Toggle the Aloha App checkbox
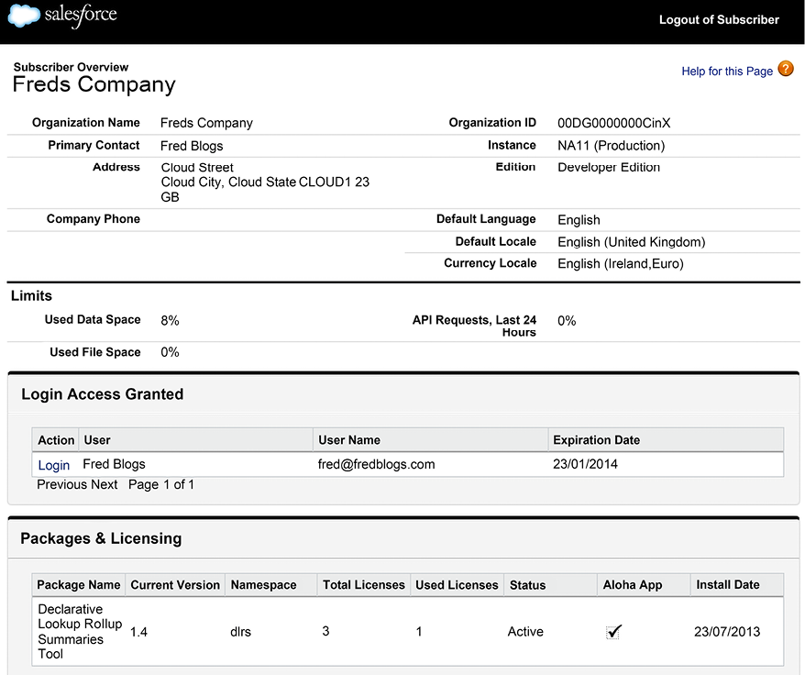Screen dimensions: 805x675 pyautogui.click(x=613, y=631)
